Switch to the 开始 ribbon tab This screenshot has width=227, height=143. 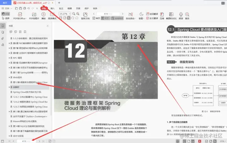[44, 9]
